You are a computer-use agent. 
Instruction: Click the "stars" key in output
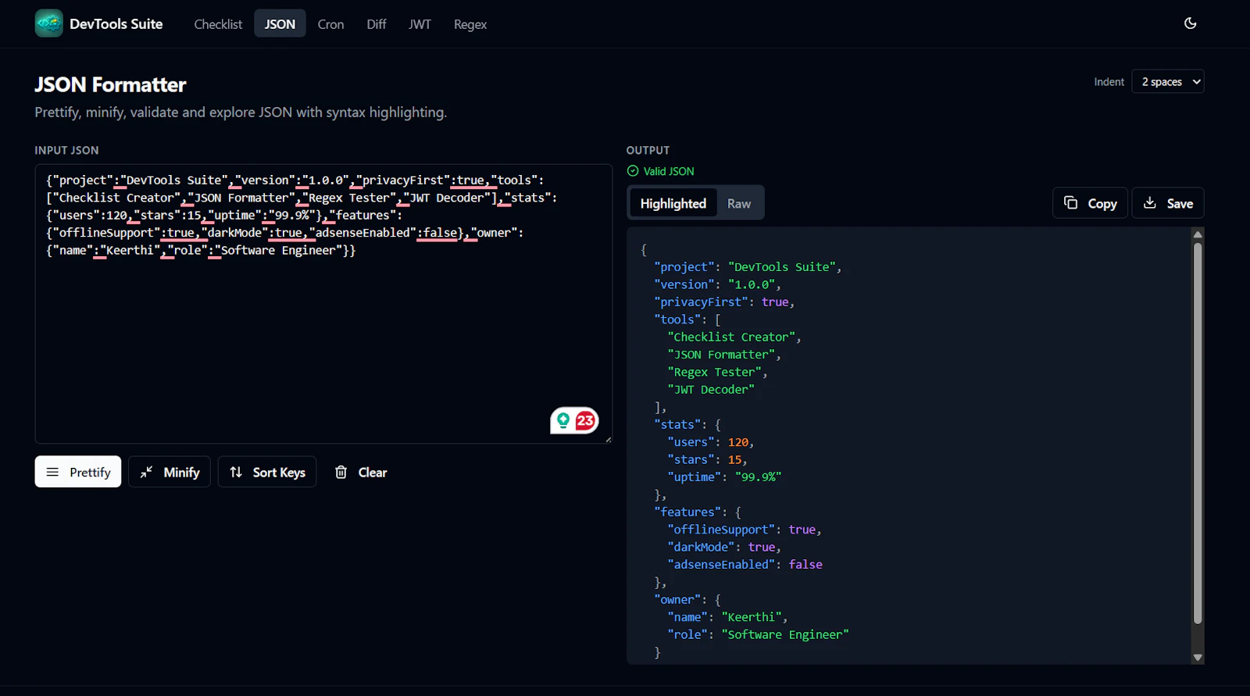pyautogui.click(x=691, y=460)
